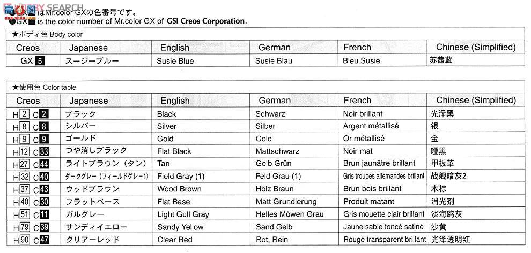Click the Rouge transparent brillant French cell

click(385, 240)
